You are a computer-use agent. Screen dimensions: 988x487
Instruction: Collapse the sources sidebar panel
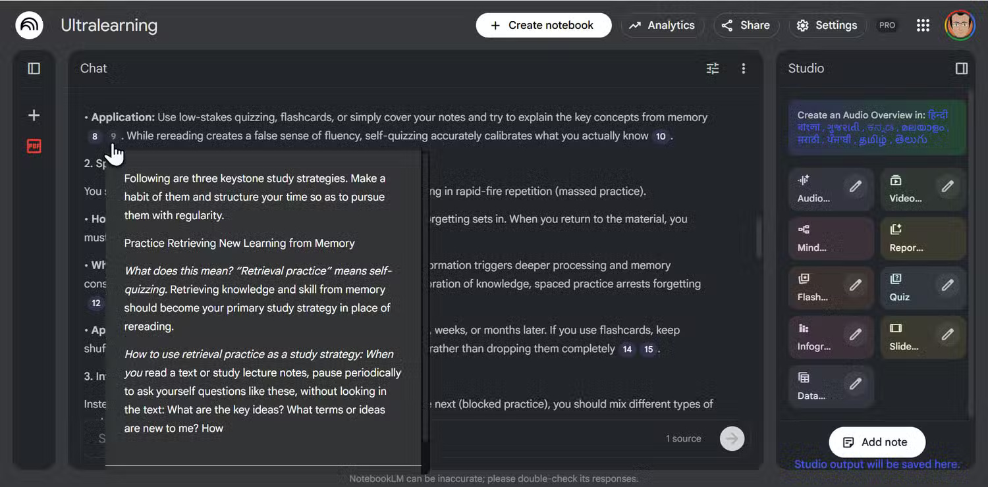point(34,68)
